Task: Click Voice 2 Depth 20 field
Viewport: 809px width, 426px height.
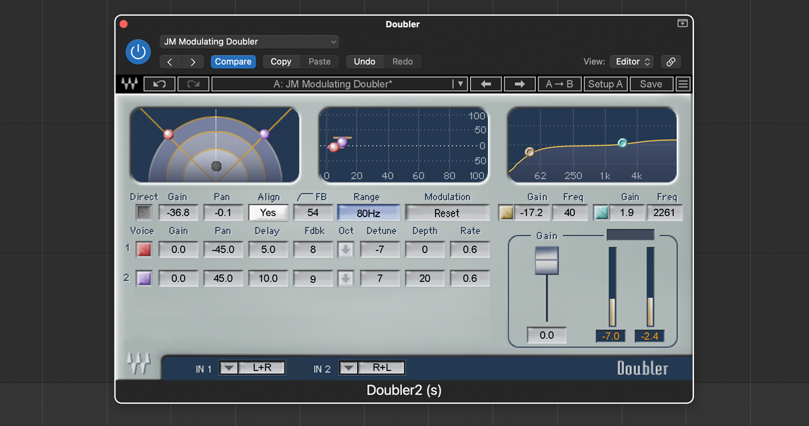Action: (425, 278)
